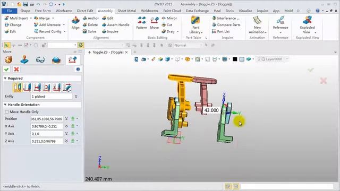This screenshot has height=191, width=340.
Task: Select Edit in the Component group
Action: click(10, 31)
